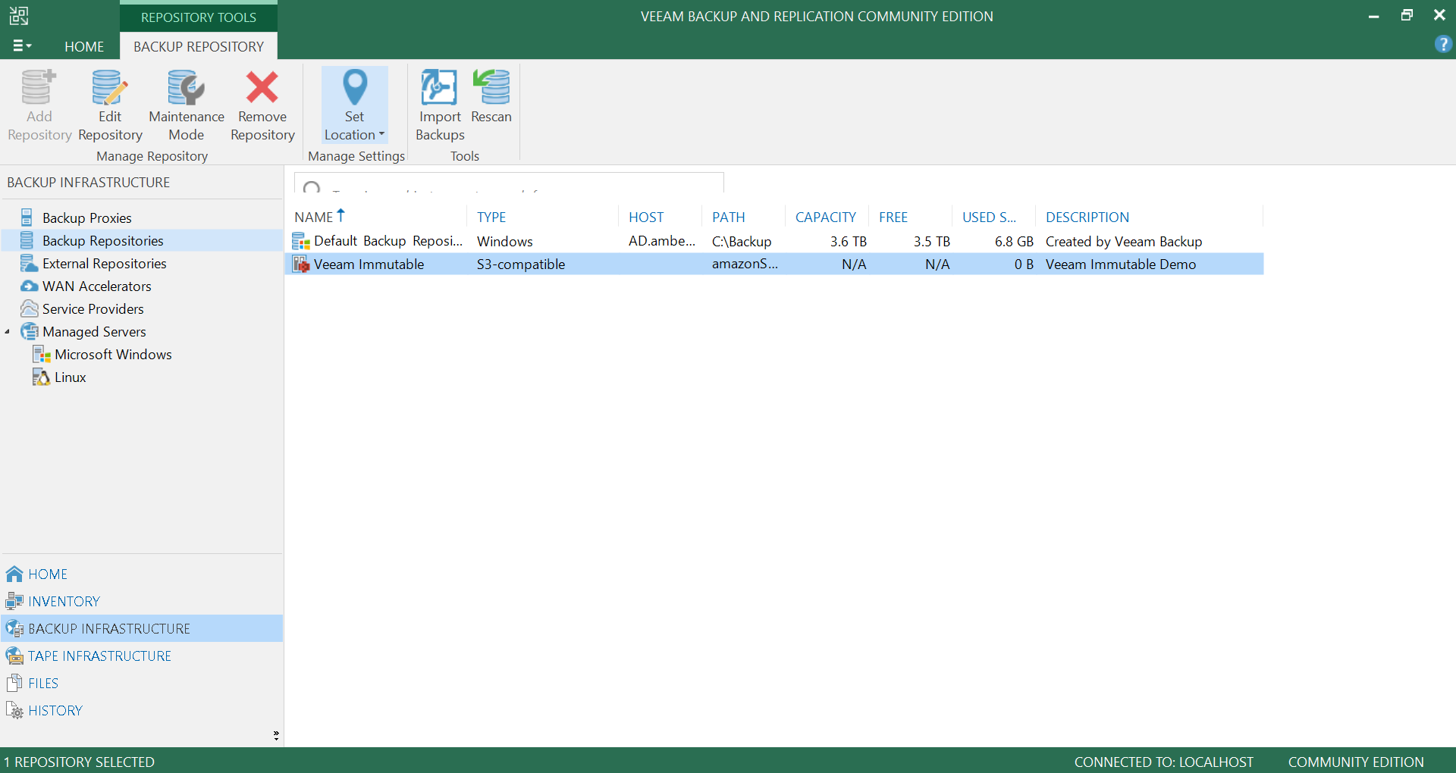1456x773 pixels.
Task: Click the WAN Accelerators cloud icon
Action: [29, 286]
